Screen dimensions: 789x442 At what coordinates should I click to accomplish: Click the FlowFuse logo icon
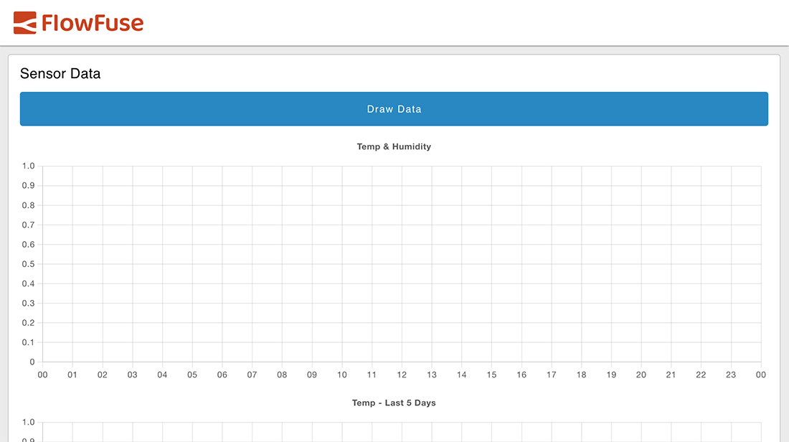click(x=25, y=23)
